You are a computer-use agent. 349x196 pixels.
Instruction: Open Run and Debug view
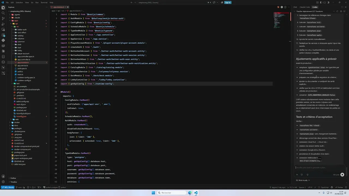coord(3,24)
